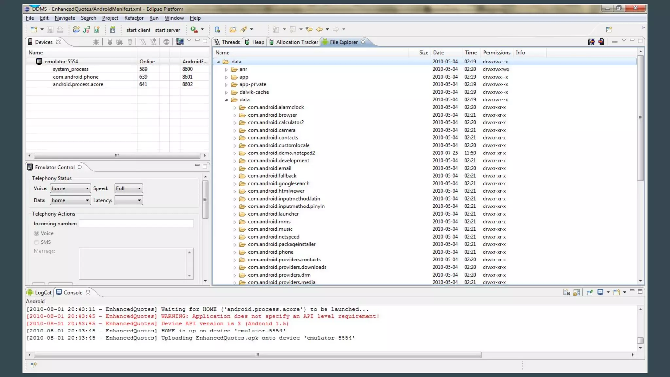
Task: Click the debug process bug icon
Action: [96, 42]
